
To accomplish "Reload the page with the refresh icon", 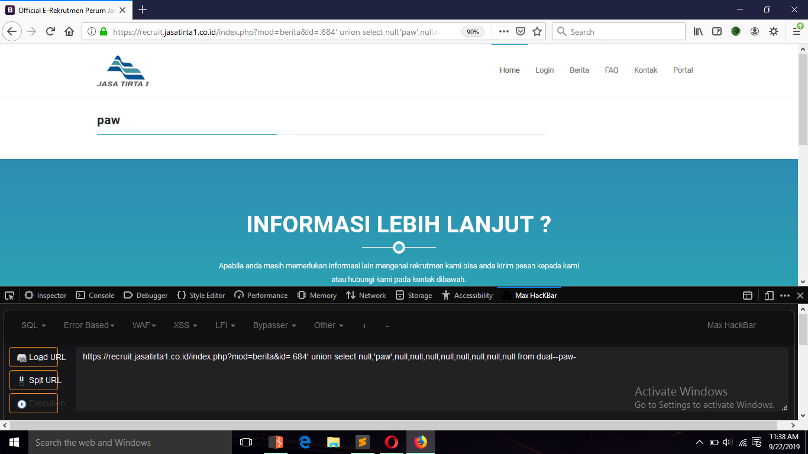I will coord(50,32).
